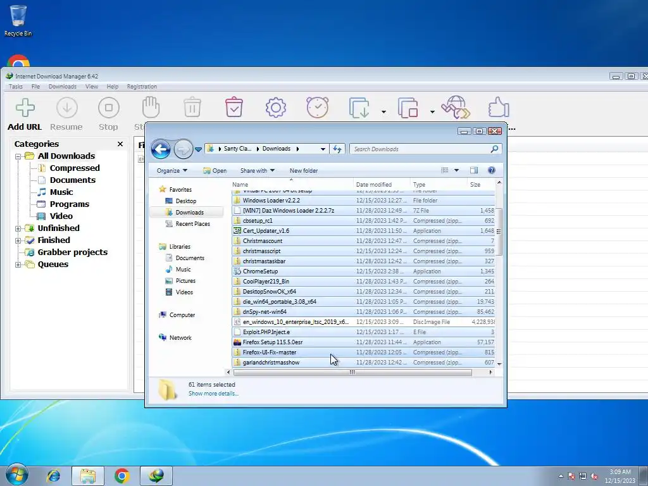Screen dimensions: 648x486
Task: Click the Explorer vertical scrollbar thumb
Action: (499, 232)
